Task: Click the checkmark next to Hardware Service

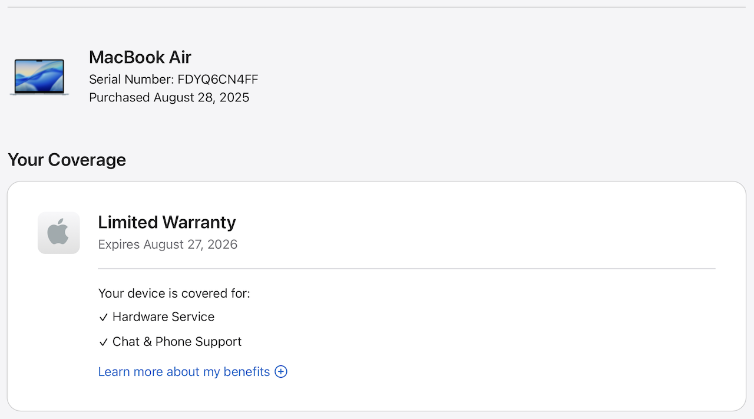Action: [x=104, y=318]
